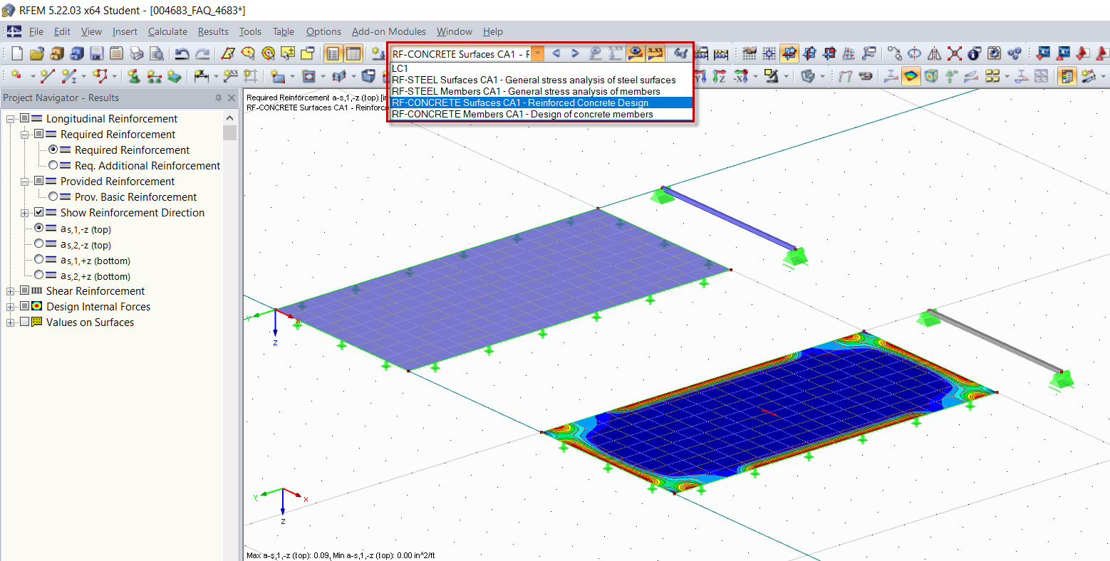Select the rainbow panel colored results icon
Viewport: 1110px width, 561px height.
pos(911,75)
